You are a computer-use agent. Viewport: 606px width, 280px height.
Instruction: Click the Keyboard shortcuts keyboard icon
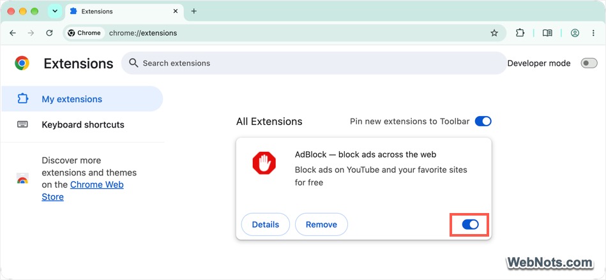pyautogui.click(x=22, y=124)
